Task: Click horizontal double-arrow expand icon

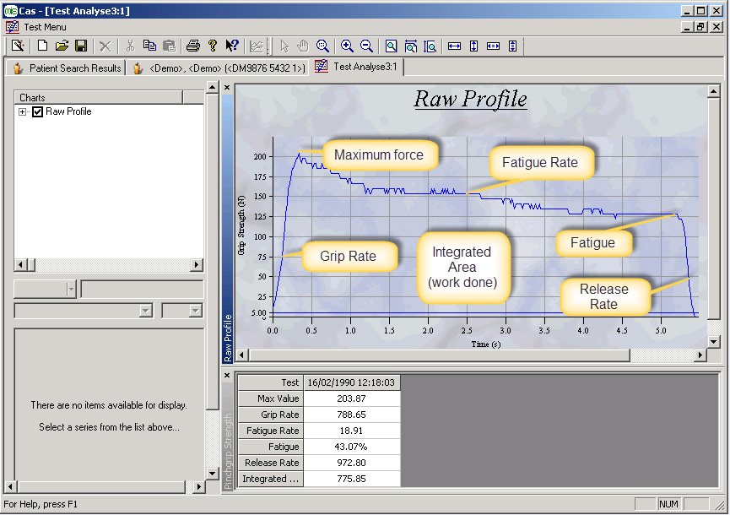Action: point(454,46)
